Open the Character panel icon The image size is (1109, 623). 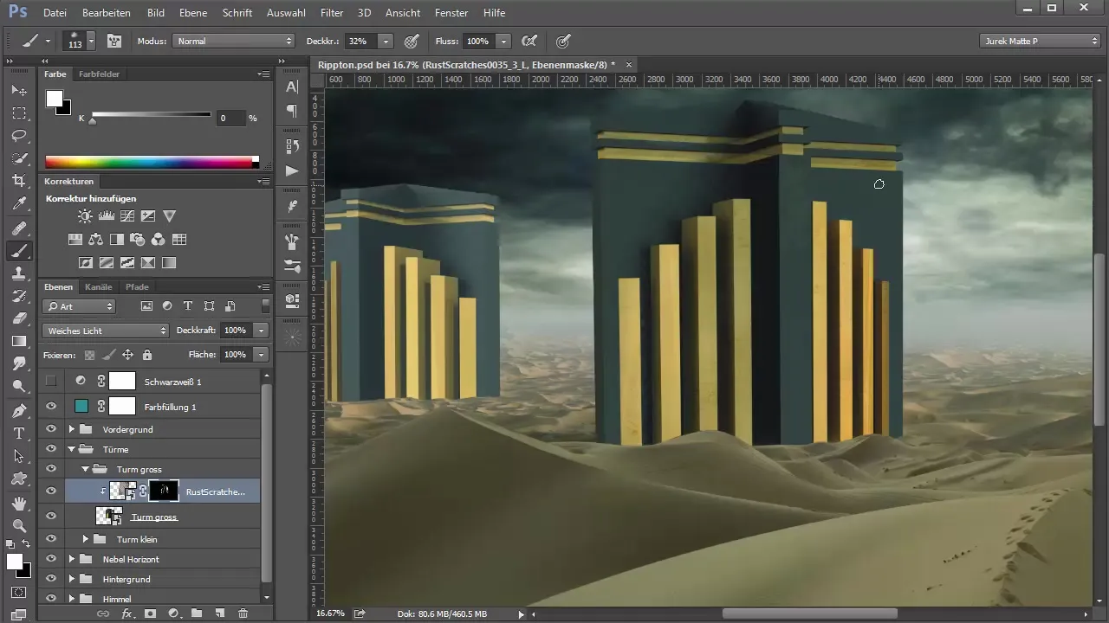[x=292, y=87]
